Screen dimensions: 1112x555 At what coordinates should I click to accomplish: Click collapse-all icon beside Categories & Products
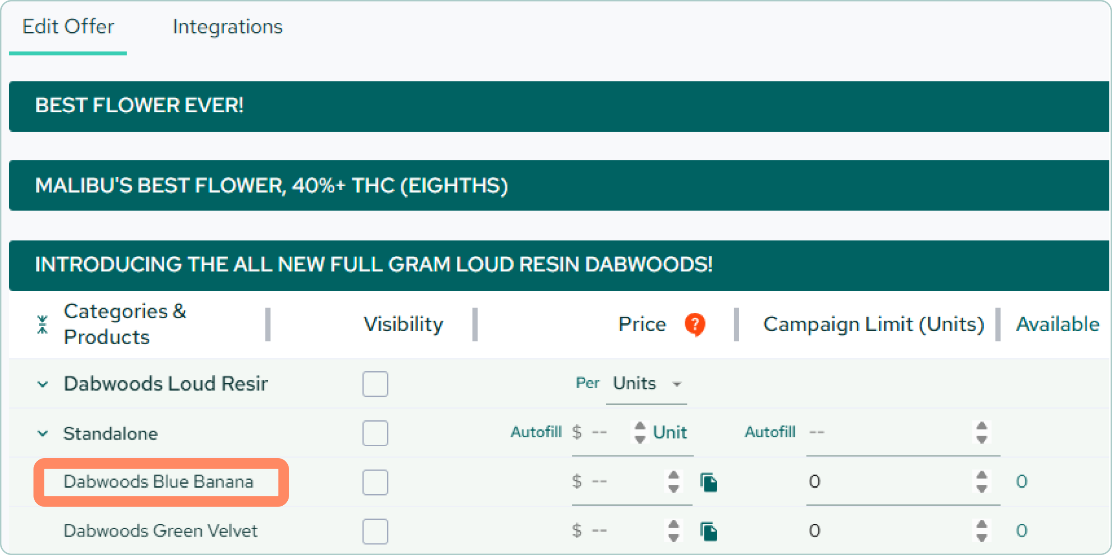(x=42, y=325)
